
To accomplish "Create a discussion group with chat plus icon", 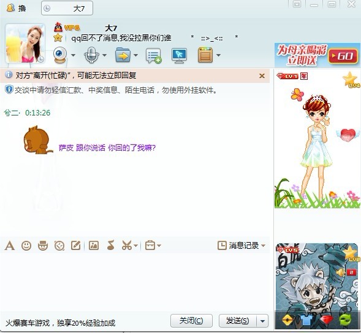I will point(154,56).
